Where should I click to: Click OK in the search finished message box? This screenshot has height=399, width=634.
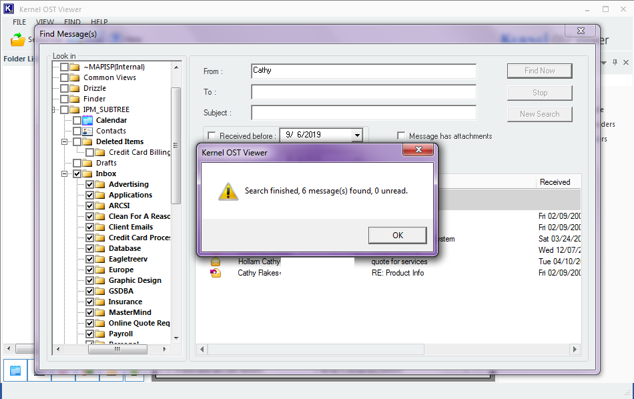pos(398,236)
